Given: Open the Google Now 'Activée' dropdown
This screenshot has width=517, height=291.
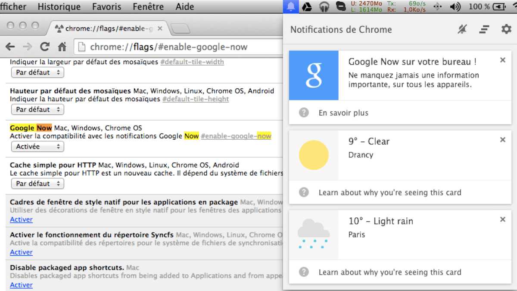Looking at the screenshot, I should 37,147.
